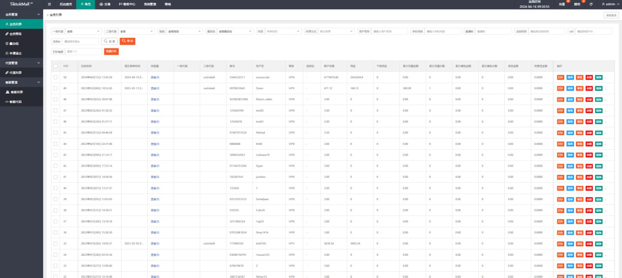Switch to the 交易 top navigation tab
The height and width of the screenshot is (278, 622).
coord(104,4)
